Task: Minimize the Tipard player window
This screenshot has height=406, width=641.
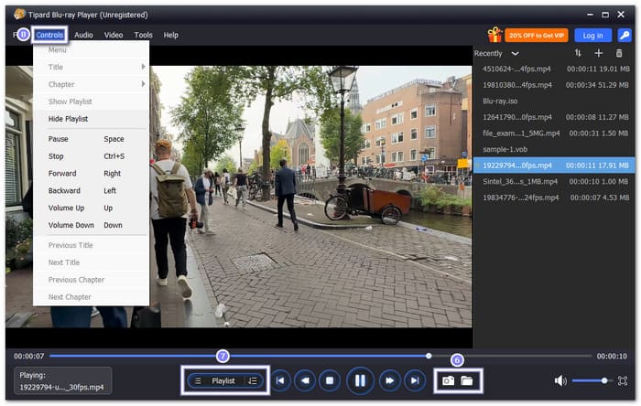Action: click(x=590, y=15)
